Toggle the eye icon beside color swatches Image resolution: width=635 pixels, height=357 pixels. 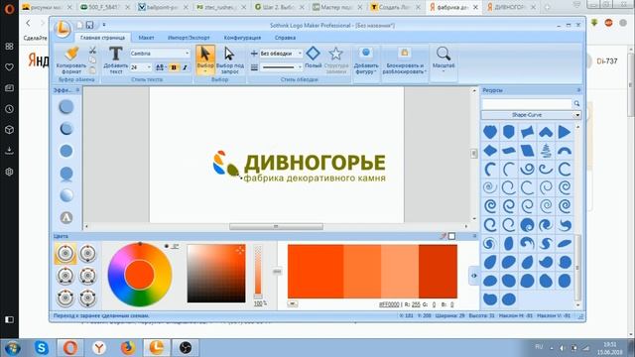pos(474,276)
